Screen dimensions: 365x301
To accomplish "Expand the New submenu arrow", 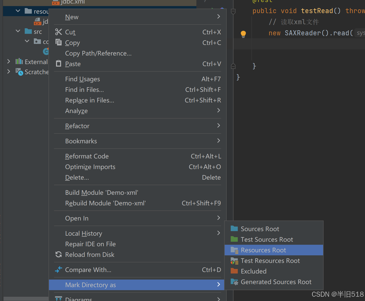I will point(219,16).
